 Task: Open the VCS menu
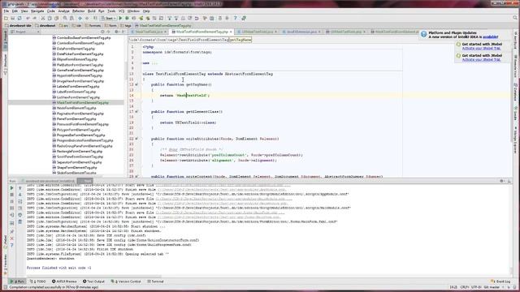tap(121, 11)
